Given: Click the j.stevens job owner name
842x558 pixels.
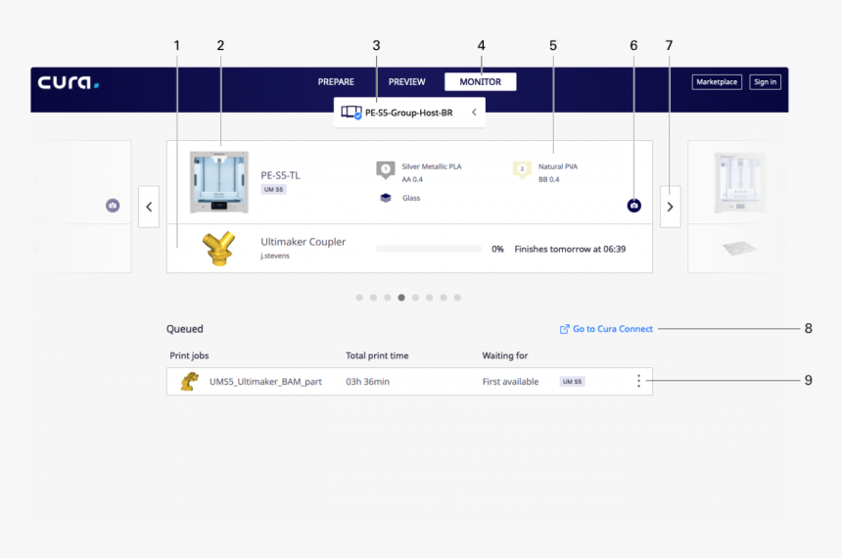Looking at the screenshot, I should point(275,256).
